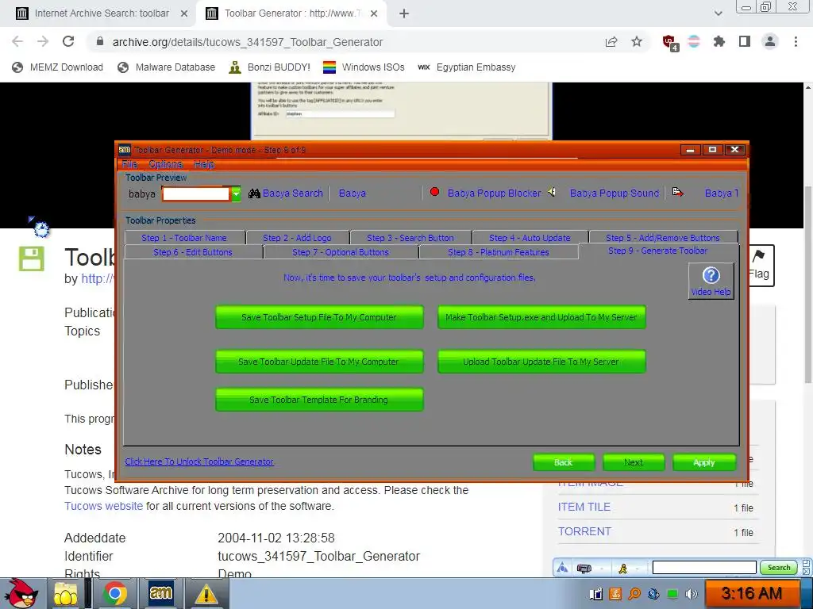Click Upload Toolbar Update File To My Server

pyautogui.click(x=541, y=362)
